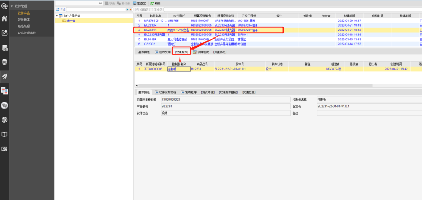Open 软件版本 in the left menu
Viewport: 422px width, 200px height.
pyautogui.click(x=24, y=20)
